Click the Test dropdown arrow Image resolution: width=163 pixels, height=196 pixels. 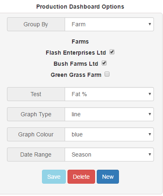150,94
